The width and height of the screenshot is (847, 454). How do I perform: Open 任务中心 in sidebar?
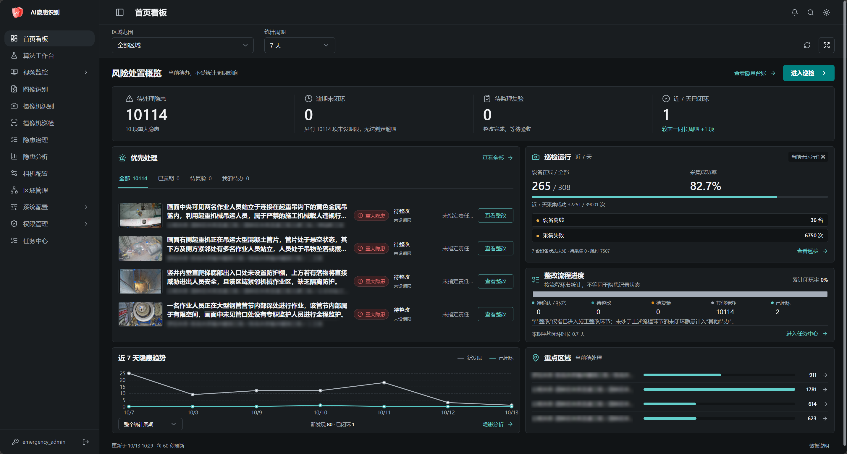click(49, 241)
